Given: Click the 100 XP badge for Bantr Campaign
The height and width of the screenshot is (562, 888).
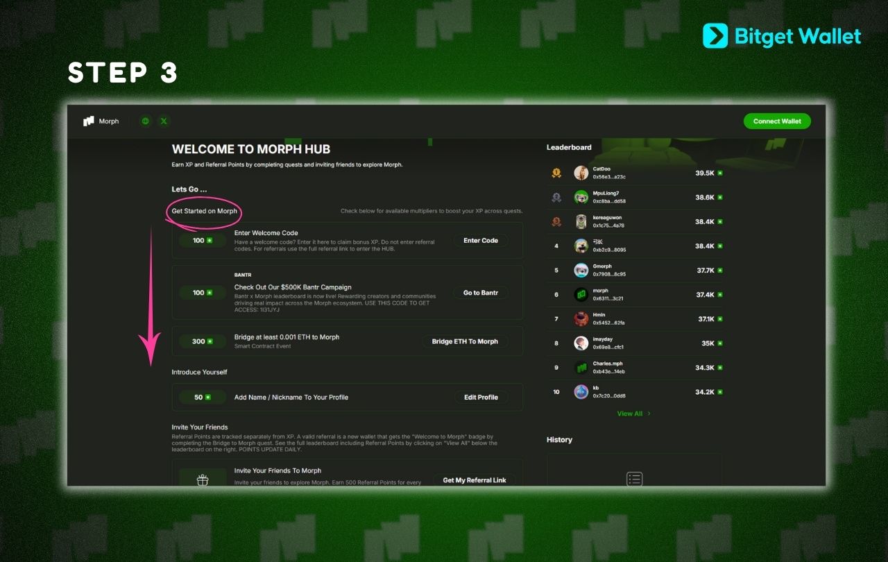Looking at the screenshot, I should pos(203,293).
